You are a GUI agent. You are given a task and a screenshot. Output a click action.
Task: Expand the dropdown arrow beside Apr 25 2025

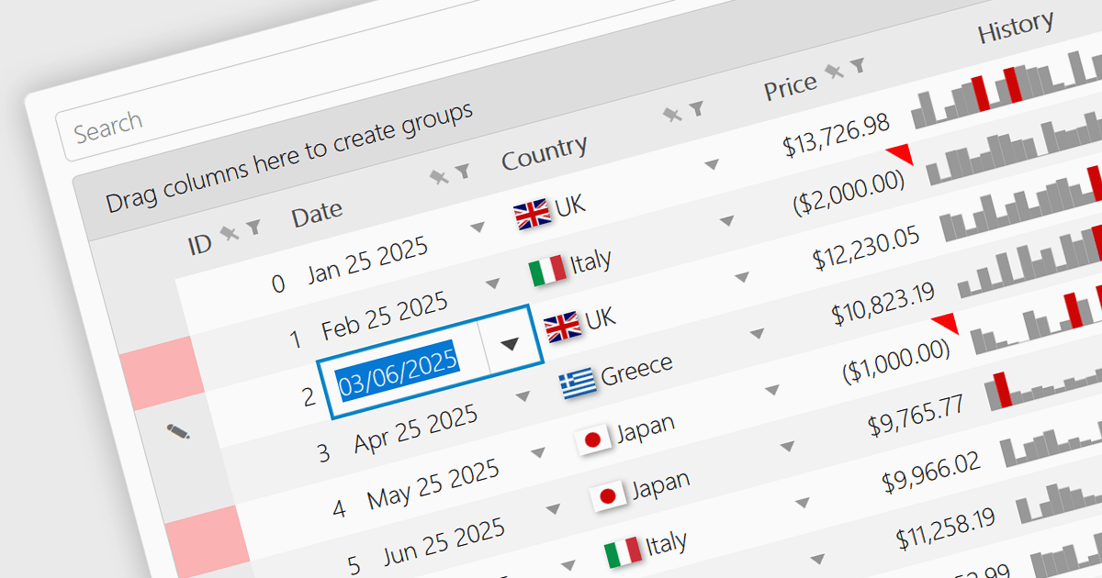[x=523, y=397]
